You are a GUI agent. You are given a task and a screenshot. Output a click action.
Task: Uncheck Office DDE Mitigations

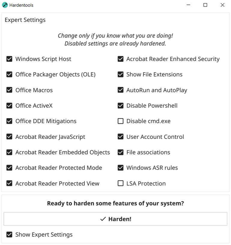9,121
